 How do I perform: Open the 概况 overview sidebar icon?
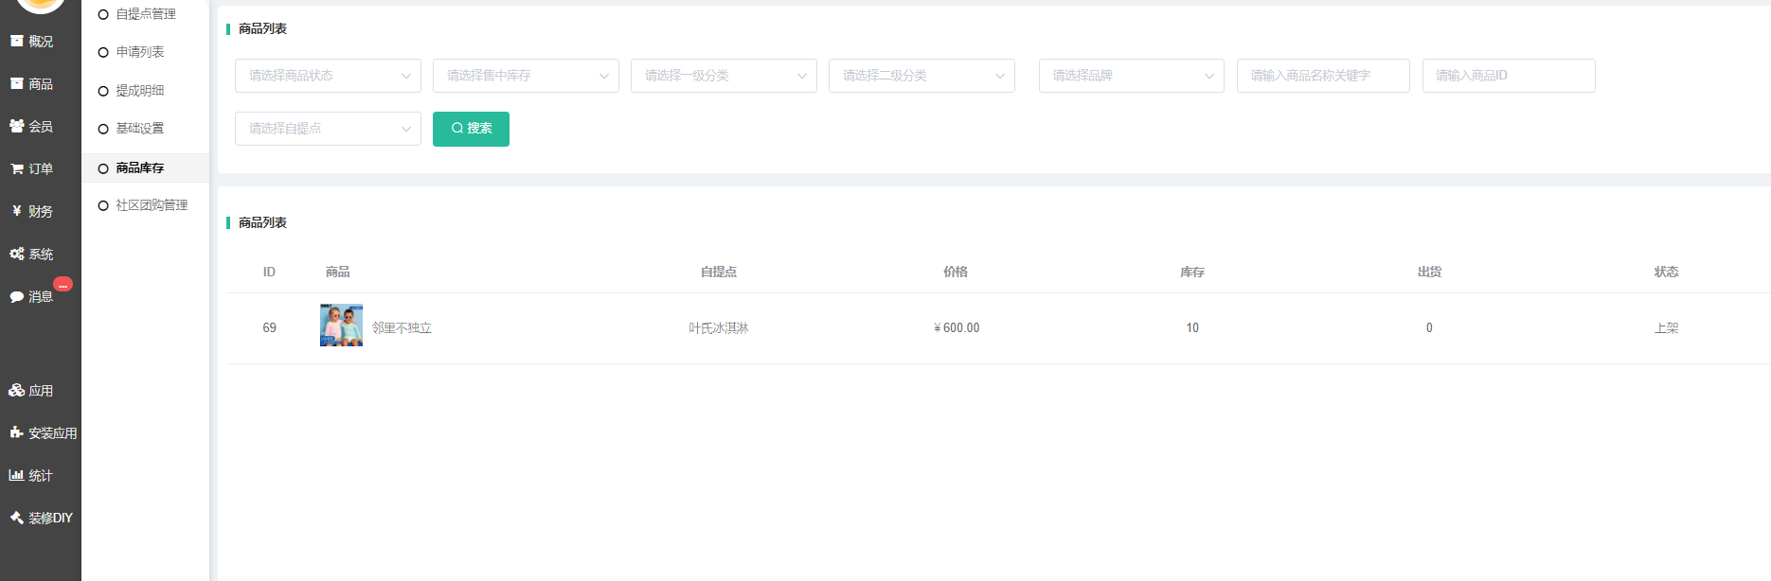pos(17,42)
